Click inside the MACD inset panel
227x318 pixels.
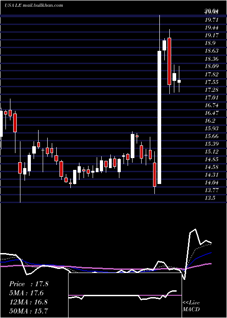click(125, 295)
